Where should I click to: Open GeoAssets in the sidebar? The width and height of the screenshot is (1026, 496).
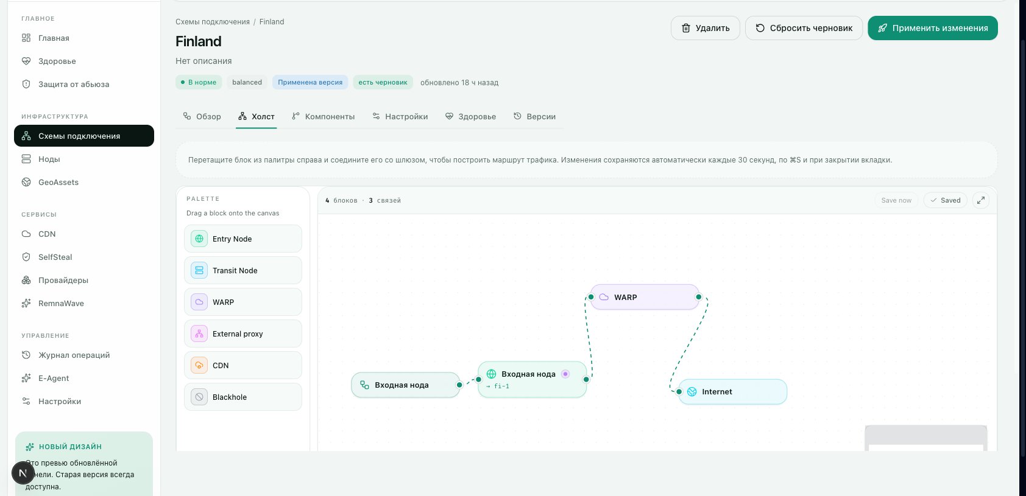tap(84, 182)
